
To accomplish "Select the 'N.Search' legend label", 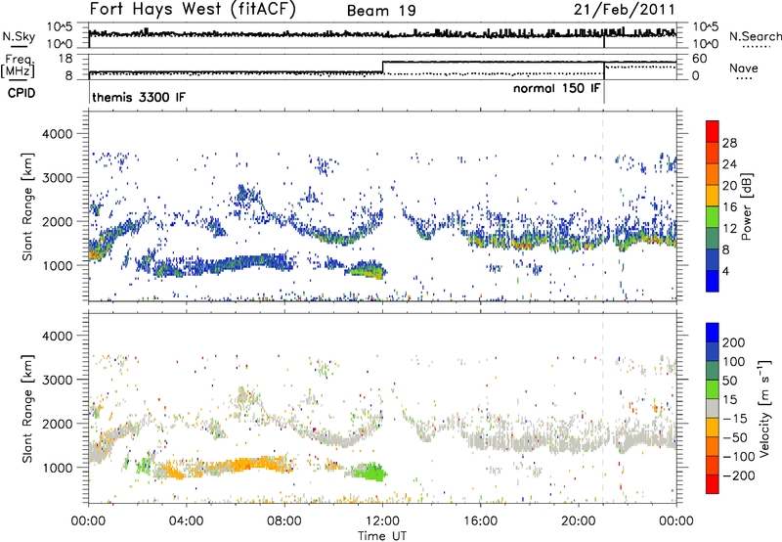I will pyautogui.click(x=755, y=36).
